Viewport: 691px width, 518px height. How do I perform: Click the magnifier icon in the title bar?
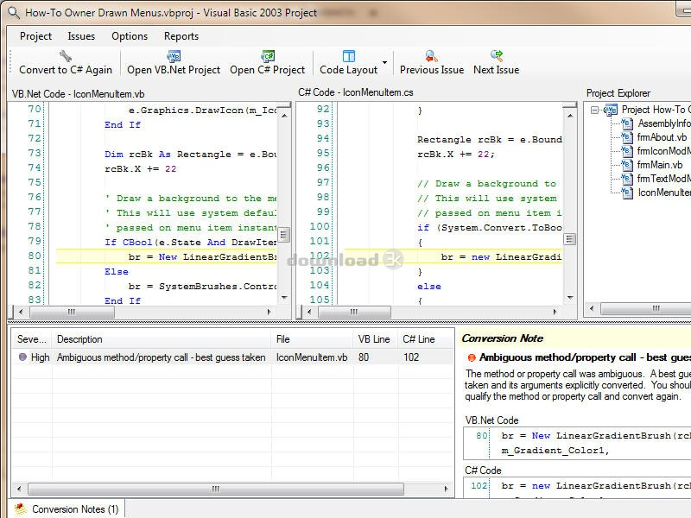(14, 13)
